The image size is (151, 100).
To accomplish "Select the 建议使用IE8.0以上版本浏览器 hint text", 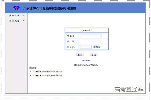I will tap(86, 65).
